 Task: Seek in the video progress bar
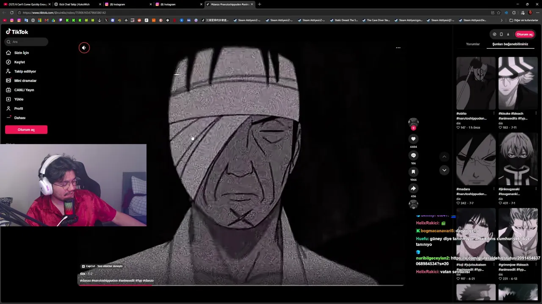pyautogui.click(x=241, y=286)
